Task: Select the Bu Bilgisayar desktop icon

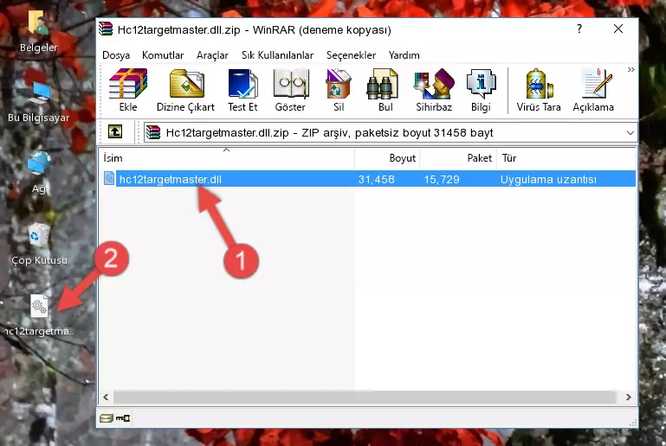Action: click(38, 102)
